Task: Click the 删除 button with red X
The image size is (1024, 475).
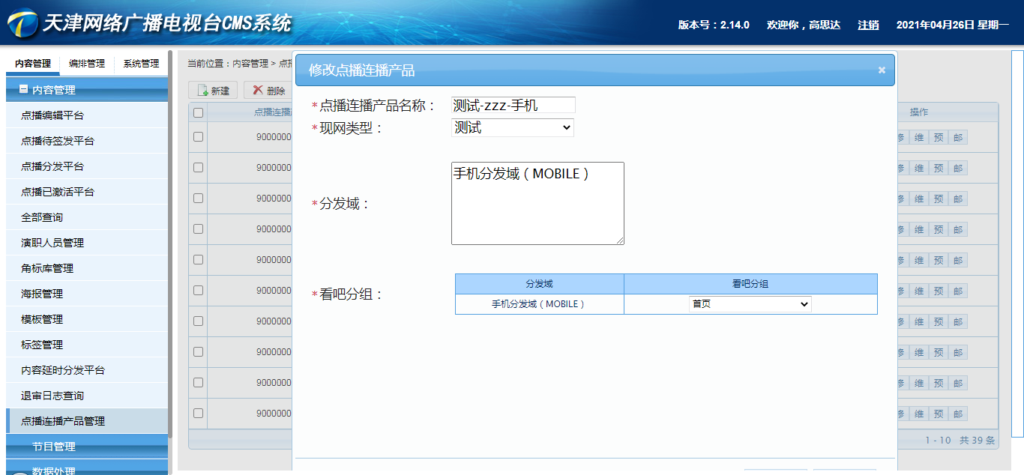Action: click(268, 90)
